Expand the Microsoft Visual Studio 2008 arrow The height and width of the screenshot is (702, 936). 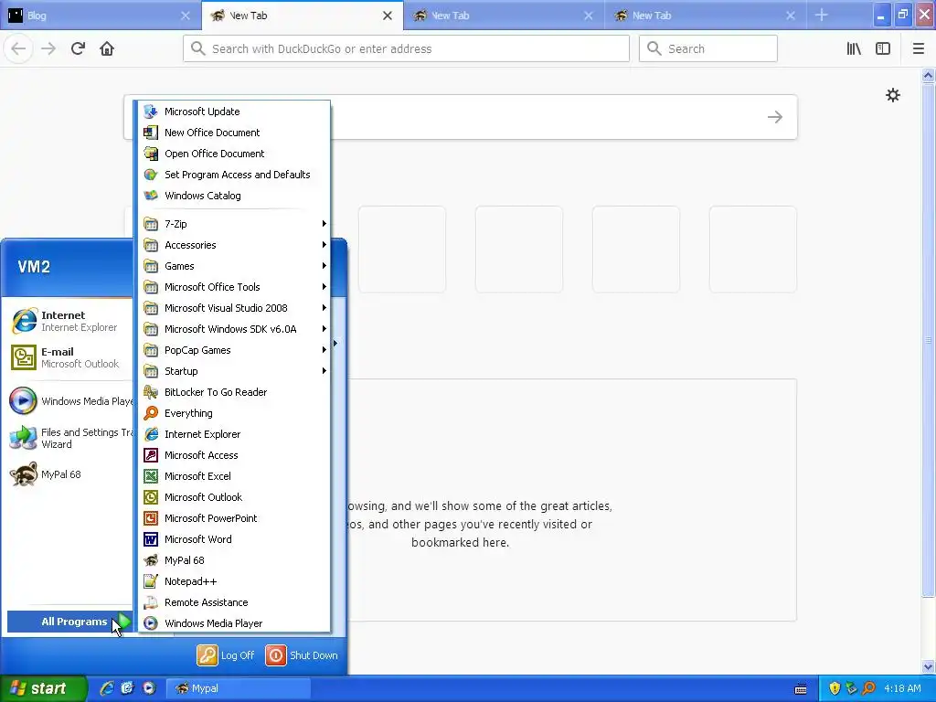point(324,308)
